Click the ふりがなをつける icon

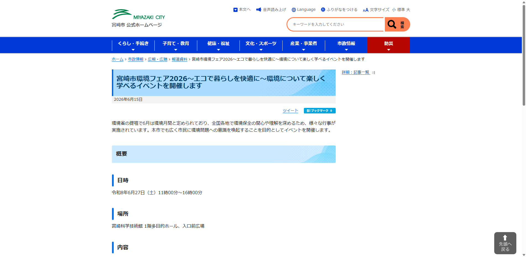click(x=323, y=10)
